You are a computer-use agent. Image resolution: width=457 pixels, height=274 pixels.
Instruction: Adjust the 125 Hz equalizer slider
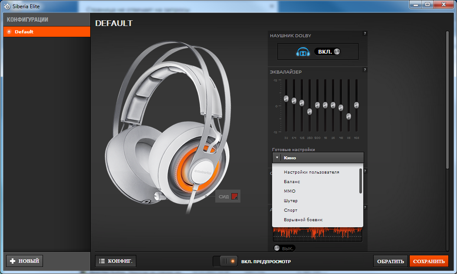tap(302, 103)
